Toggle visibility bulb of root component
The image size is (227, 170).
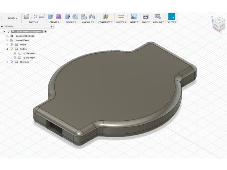[8, 31]
